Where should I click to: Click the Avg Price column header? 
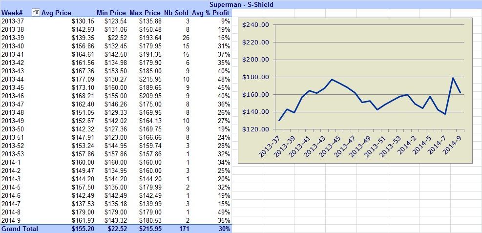(x=56, y=13)
